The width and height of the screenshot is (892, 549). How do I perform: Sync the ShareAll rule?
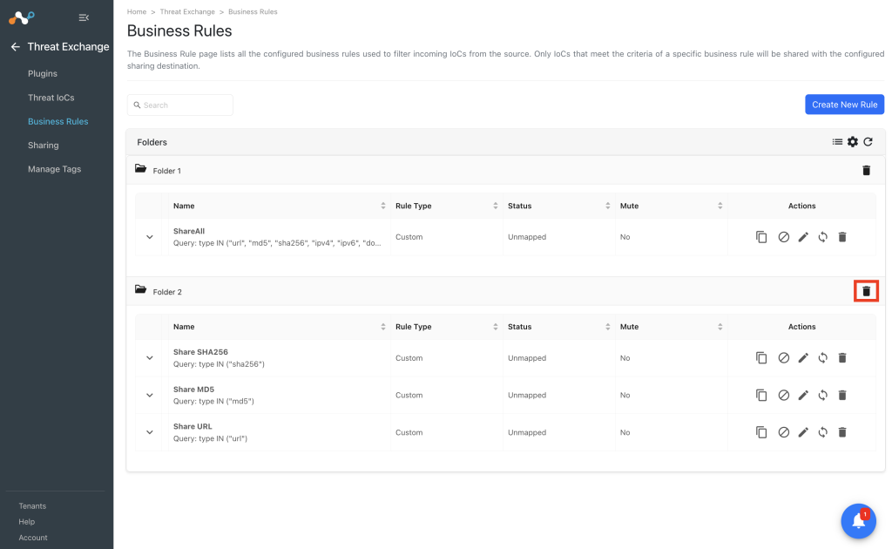(x=822, y=237)
